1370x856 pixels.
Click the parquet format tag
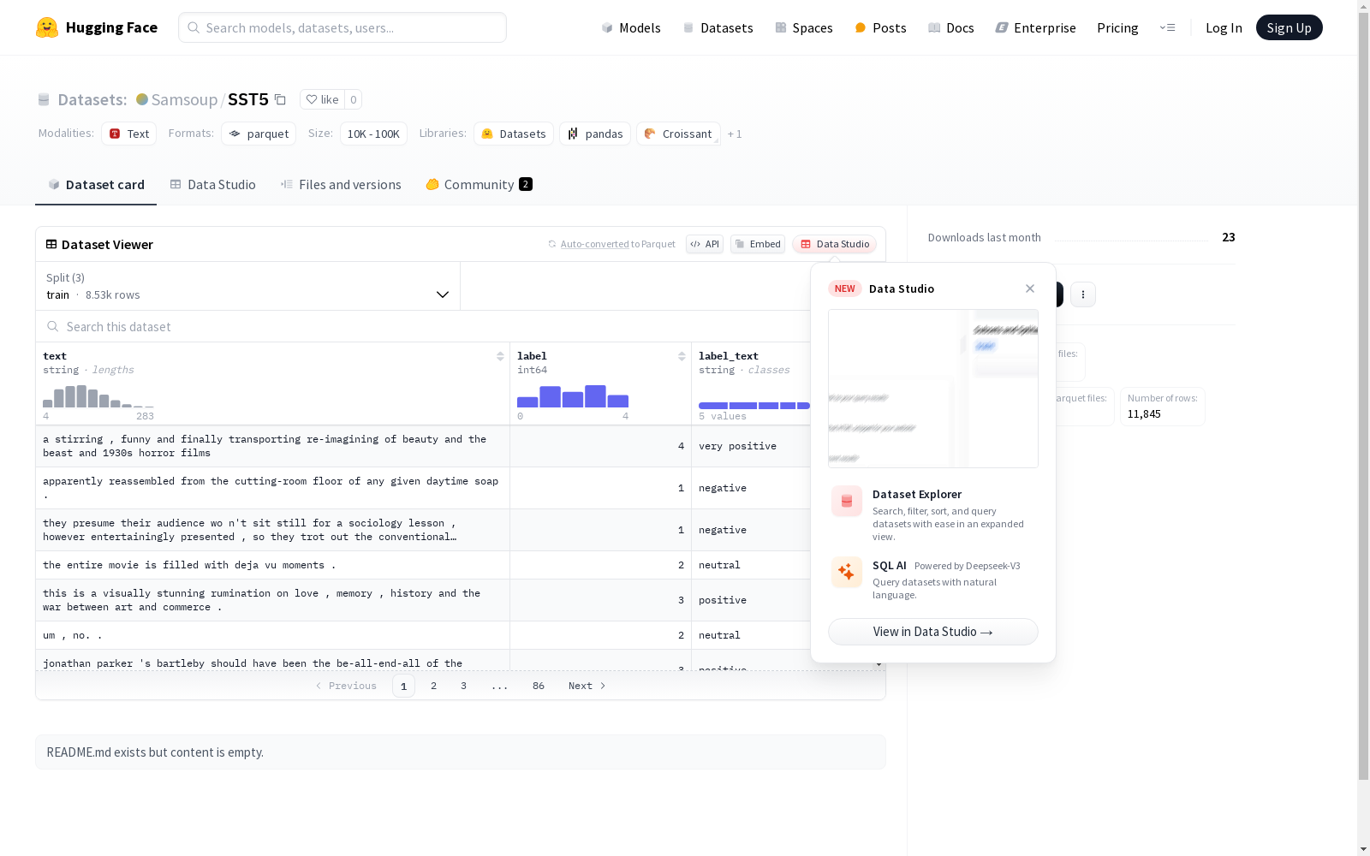click(x=259, y=134)
